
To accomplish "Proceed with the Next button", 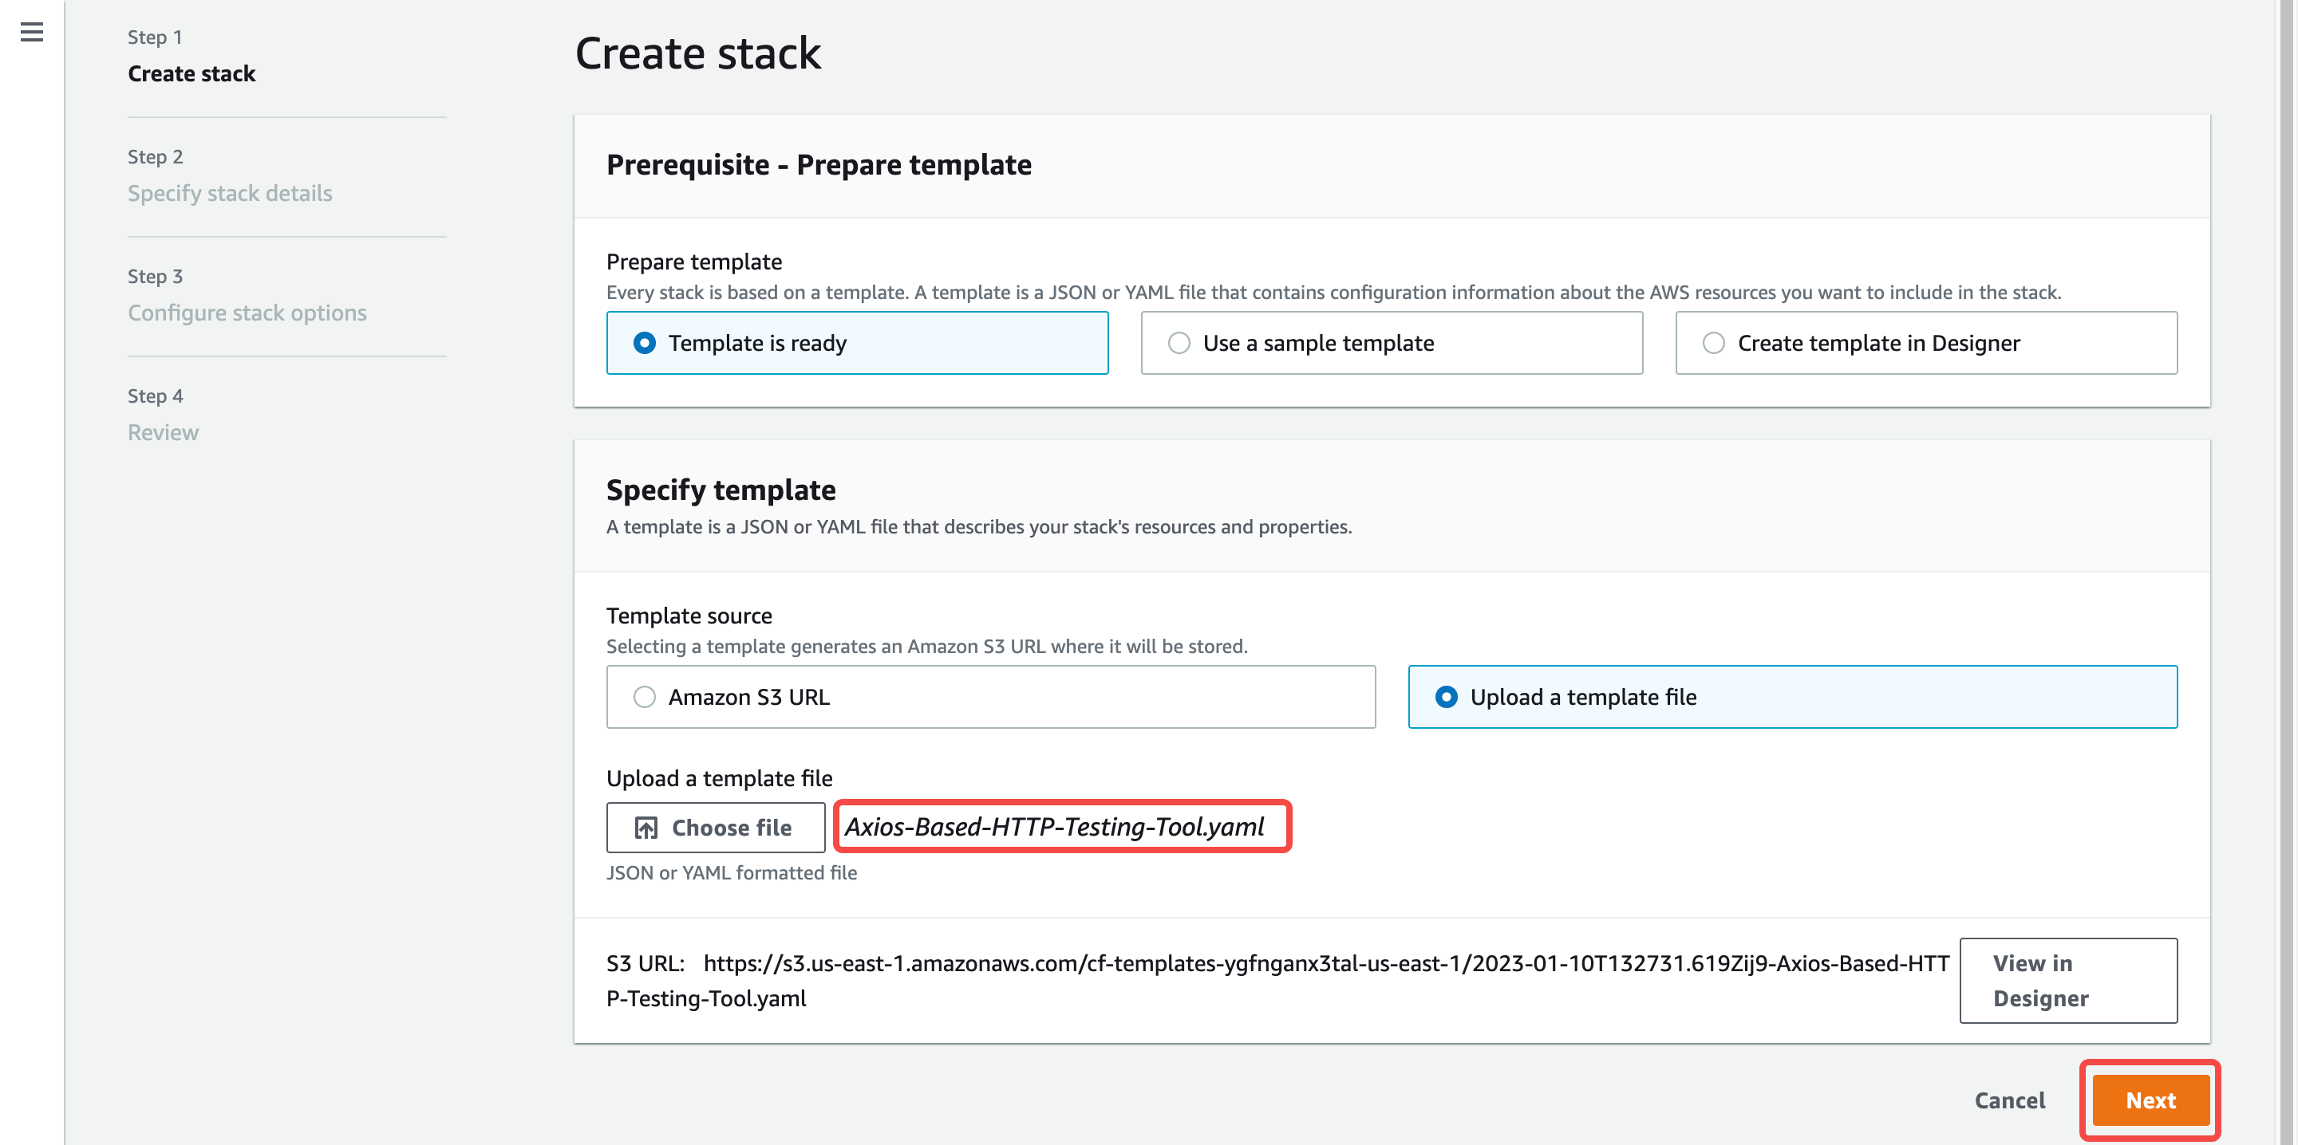I will [2150, 1100].
